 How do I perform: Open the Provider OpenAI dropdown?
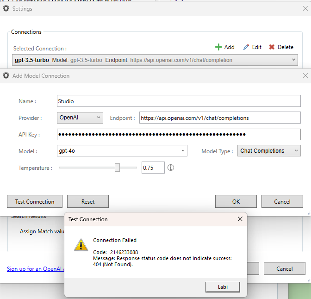click(x=80, y=118)
